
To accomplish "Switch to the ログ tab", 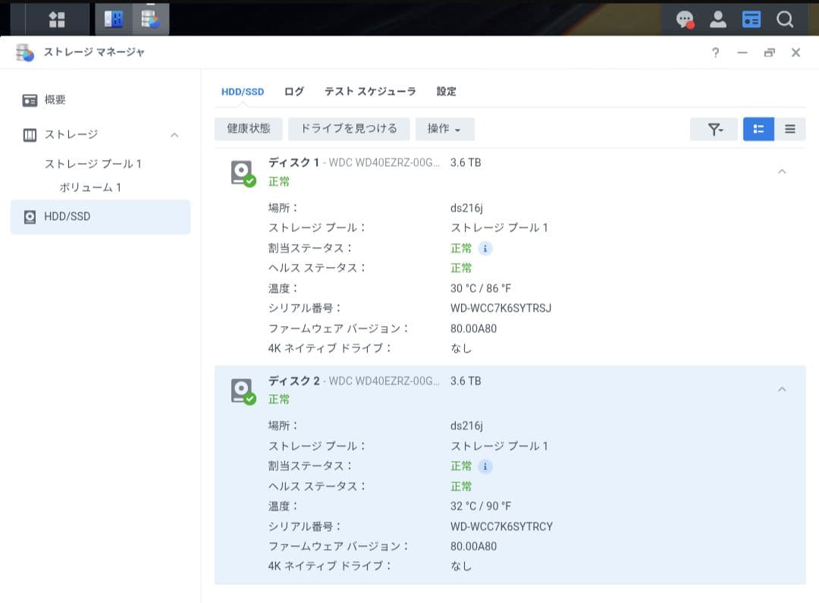I will (x=293, y=91).
